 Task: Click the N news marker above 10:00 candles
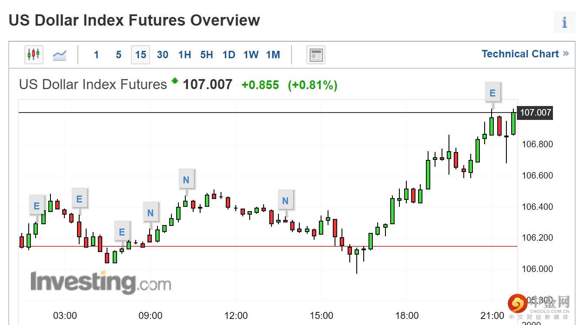[186, 180]
